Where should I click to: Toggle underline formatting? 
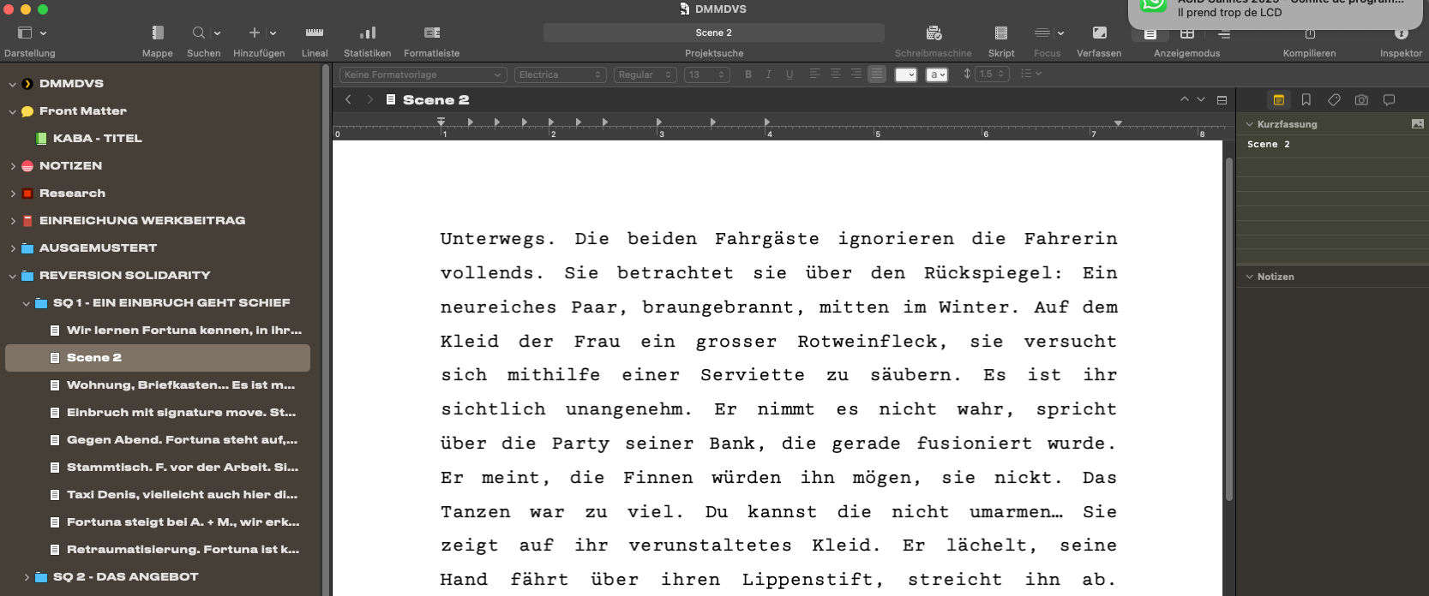pyautogui.click(x=790, y=74)
